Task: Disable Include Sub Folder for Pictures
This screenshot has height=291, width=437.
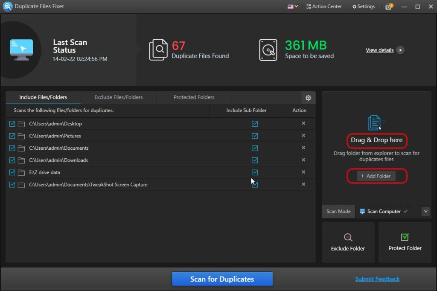Action: (255, 136)
